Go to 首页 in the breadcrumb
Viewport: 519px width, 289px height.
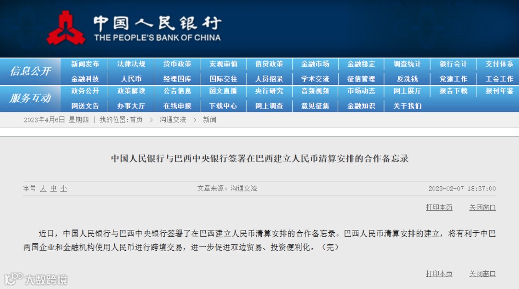click(x=136, y=120)
